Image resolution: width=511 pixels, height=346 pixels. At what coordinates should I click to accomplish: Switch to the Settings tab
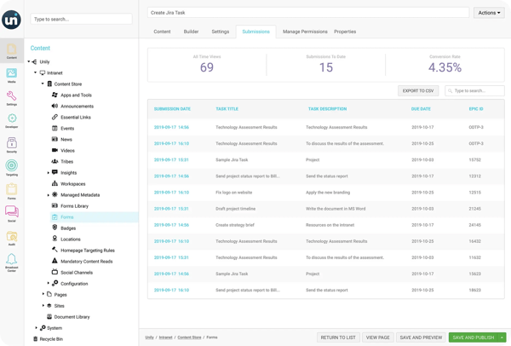click(221, 32)
